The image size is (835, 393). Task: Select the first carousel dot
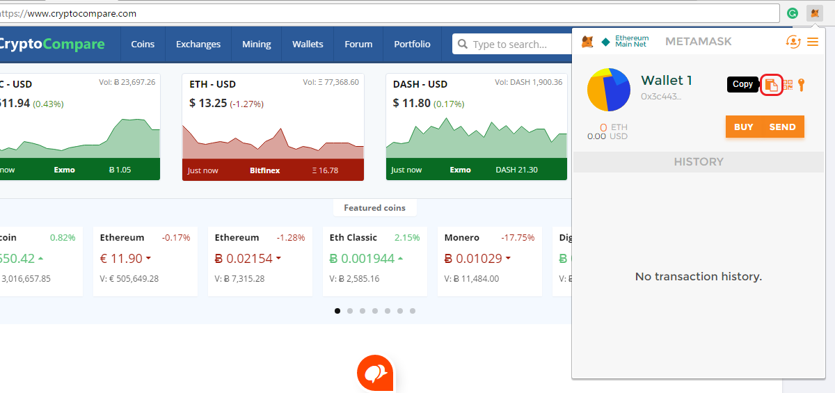coord(337,311)
